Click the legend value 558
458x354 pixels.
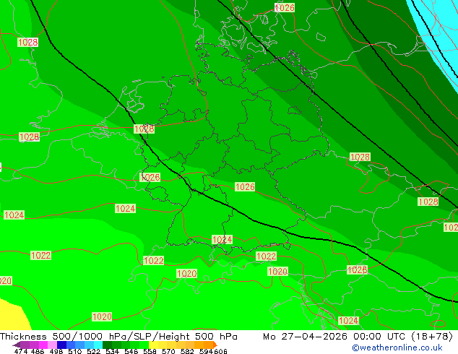click(x=150, y=351)
